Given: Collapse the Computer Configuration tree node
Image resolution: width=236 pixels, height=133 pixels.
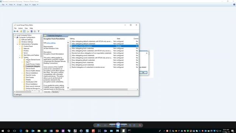Looking at the screenshot, I should tap(15, 37).
